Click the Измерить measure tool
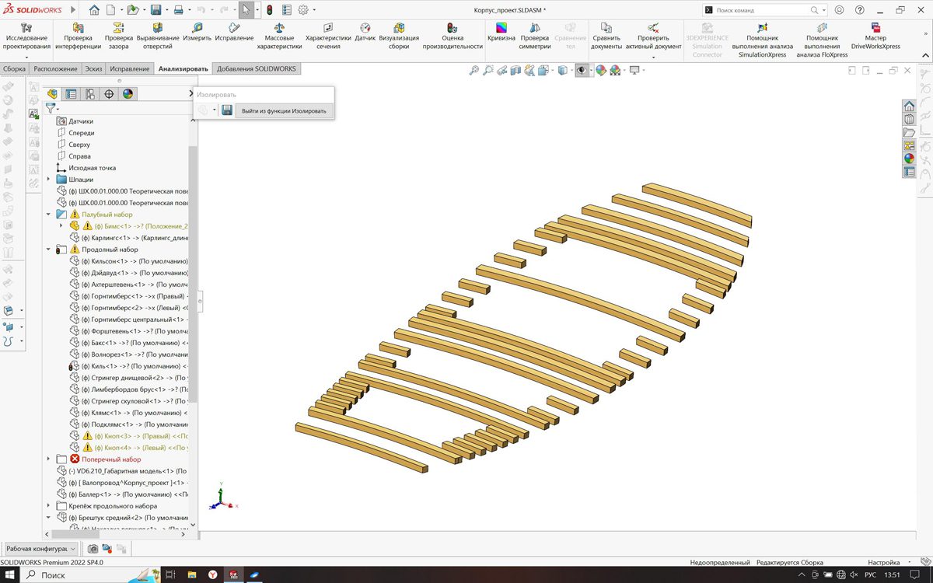 (197, 33)
